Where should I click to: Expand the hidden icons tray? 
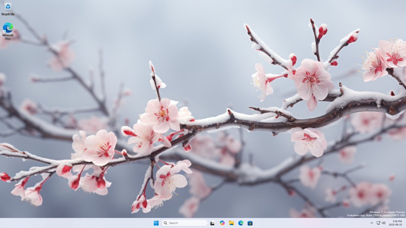click(x=371, y=223)
